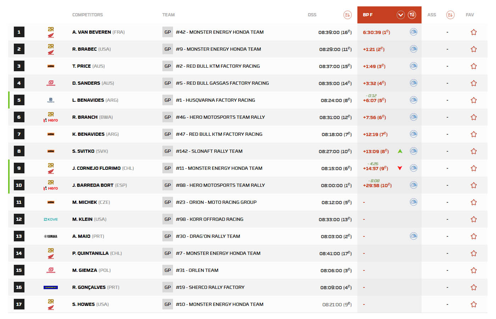Viewport: 496px width, 319px height.
Task: Sort by ASS column
Action: [x=450, y=15]
